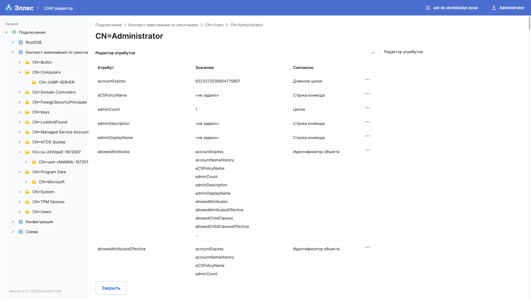Collapse the Редактор атрибутов panel
This screenshot has width=531, height=299.
click(373, 53)
